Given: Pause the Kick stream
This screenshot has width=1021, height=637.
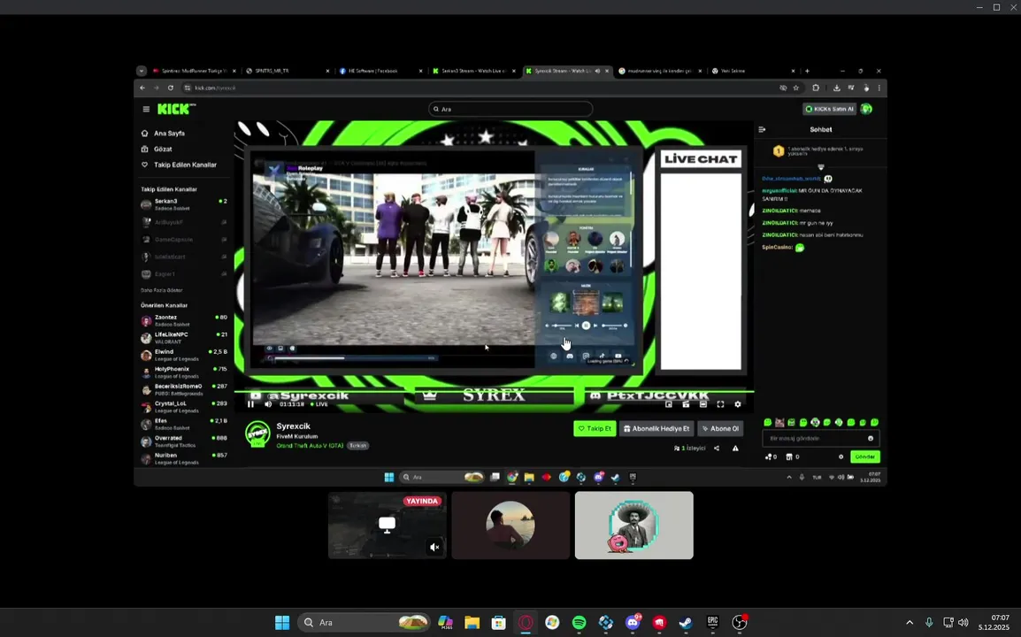Looking at the screenshot, I should (x=250, y=403).
